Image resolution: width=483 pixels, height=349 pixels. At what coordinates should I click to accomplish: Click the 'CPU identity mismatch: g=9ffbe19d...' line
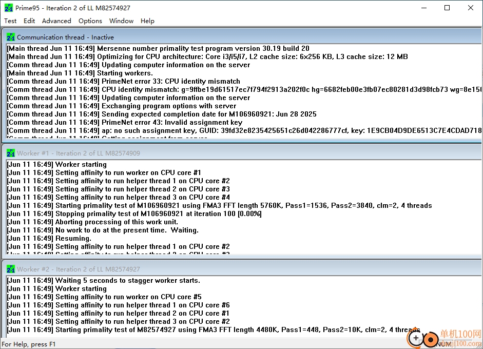pos(244,90)
